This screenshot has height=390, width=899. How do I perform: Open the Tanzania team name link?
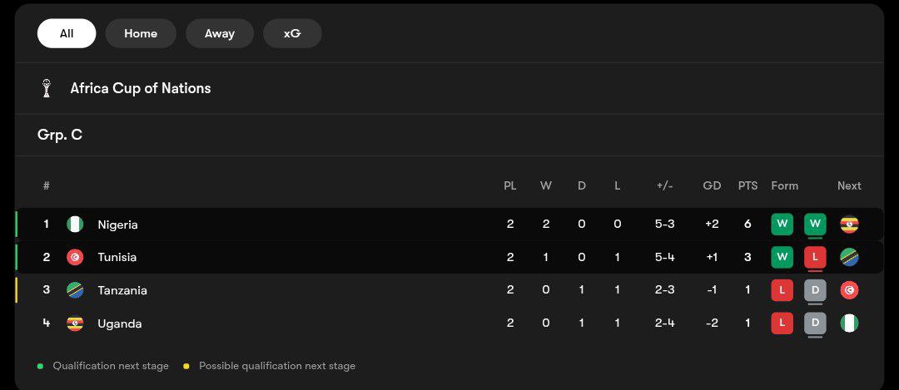(x=122, y=290)
